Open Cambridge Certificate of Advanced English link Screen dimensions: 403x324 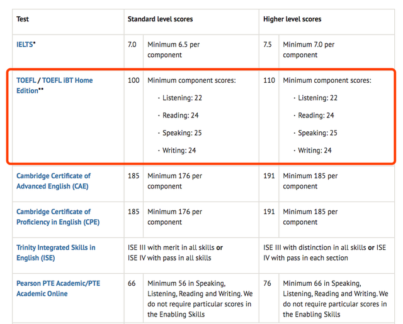tap(53, 181)
